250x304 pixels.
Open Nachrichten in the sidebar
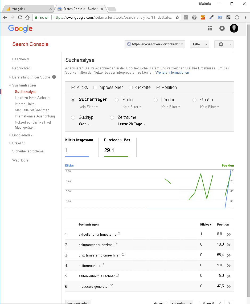coord(22,68)
